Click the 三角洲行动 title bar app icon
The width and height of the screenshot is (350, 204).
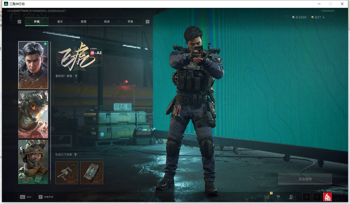(6, 4)
